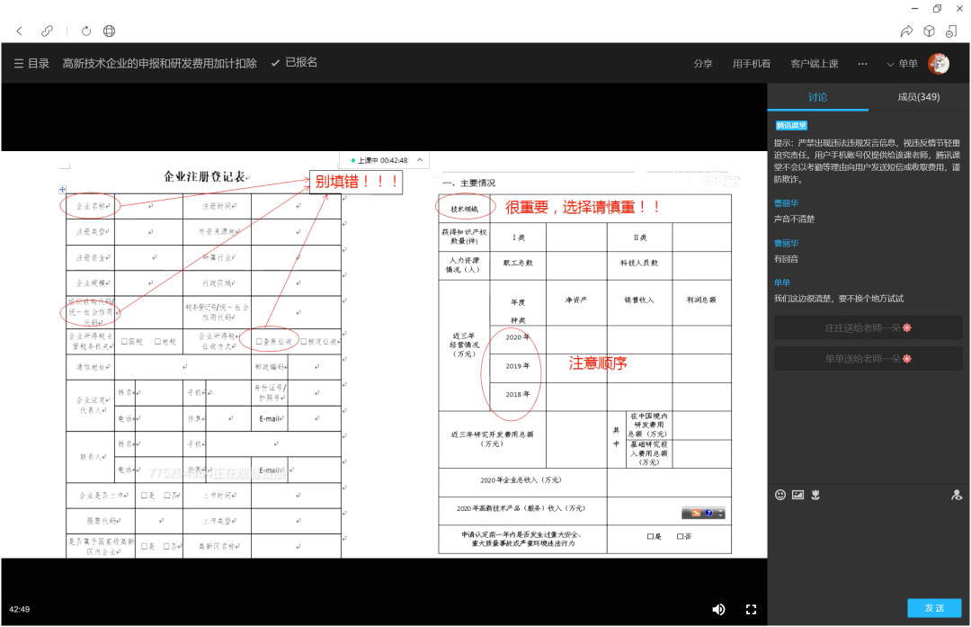
Task: Choose 客户端上课 to open the client
Action: (x=815, y=64)
